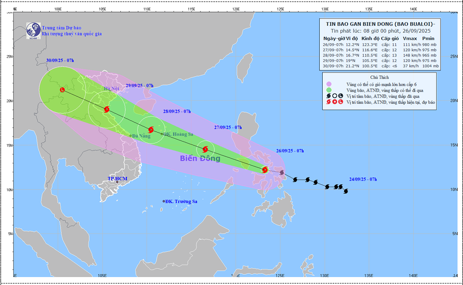Select the TP.HCM city marker dot
The width and height of the screenshot is (463, 285).
[x=117, y=182]
